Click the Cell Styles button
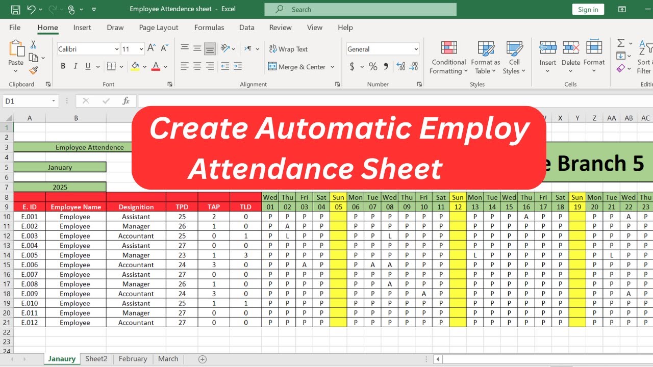The image size is (653, 367). 514,58
